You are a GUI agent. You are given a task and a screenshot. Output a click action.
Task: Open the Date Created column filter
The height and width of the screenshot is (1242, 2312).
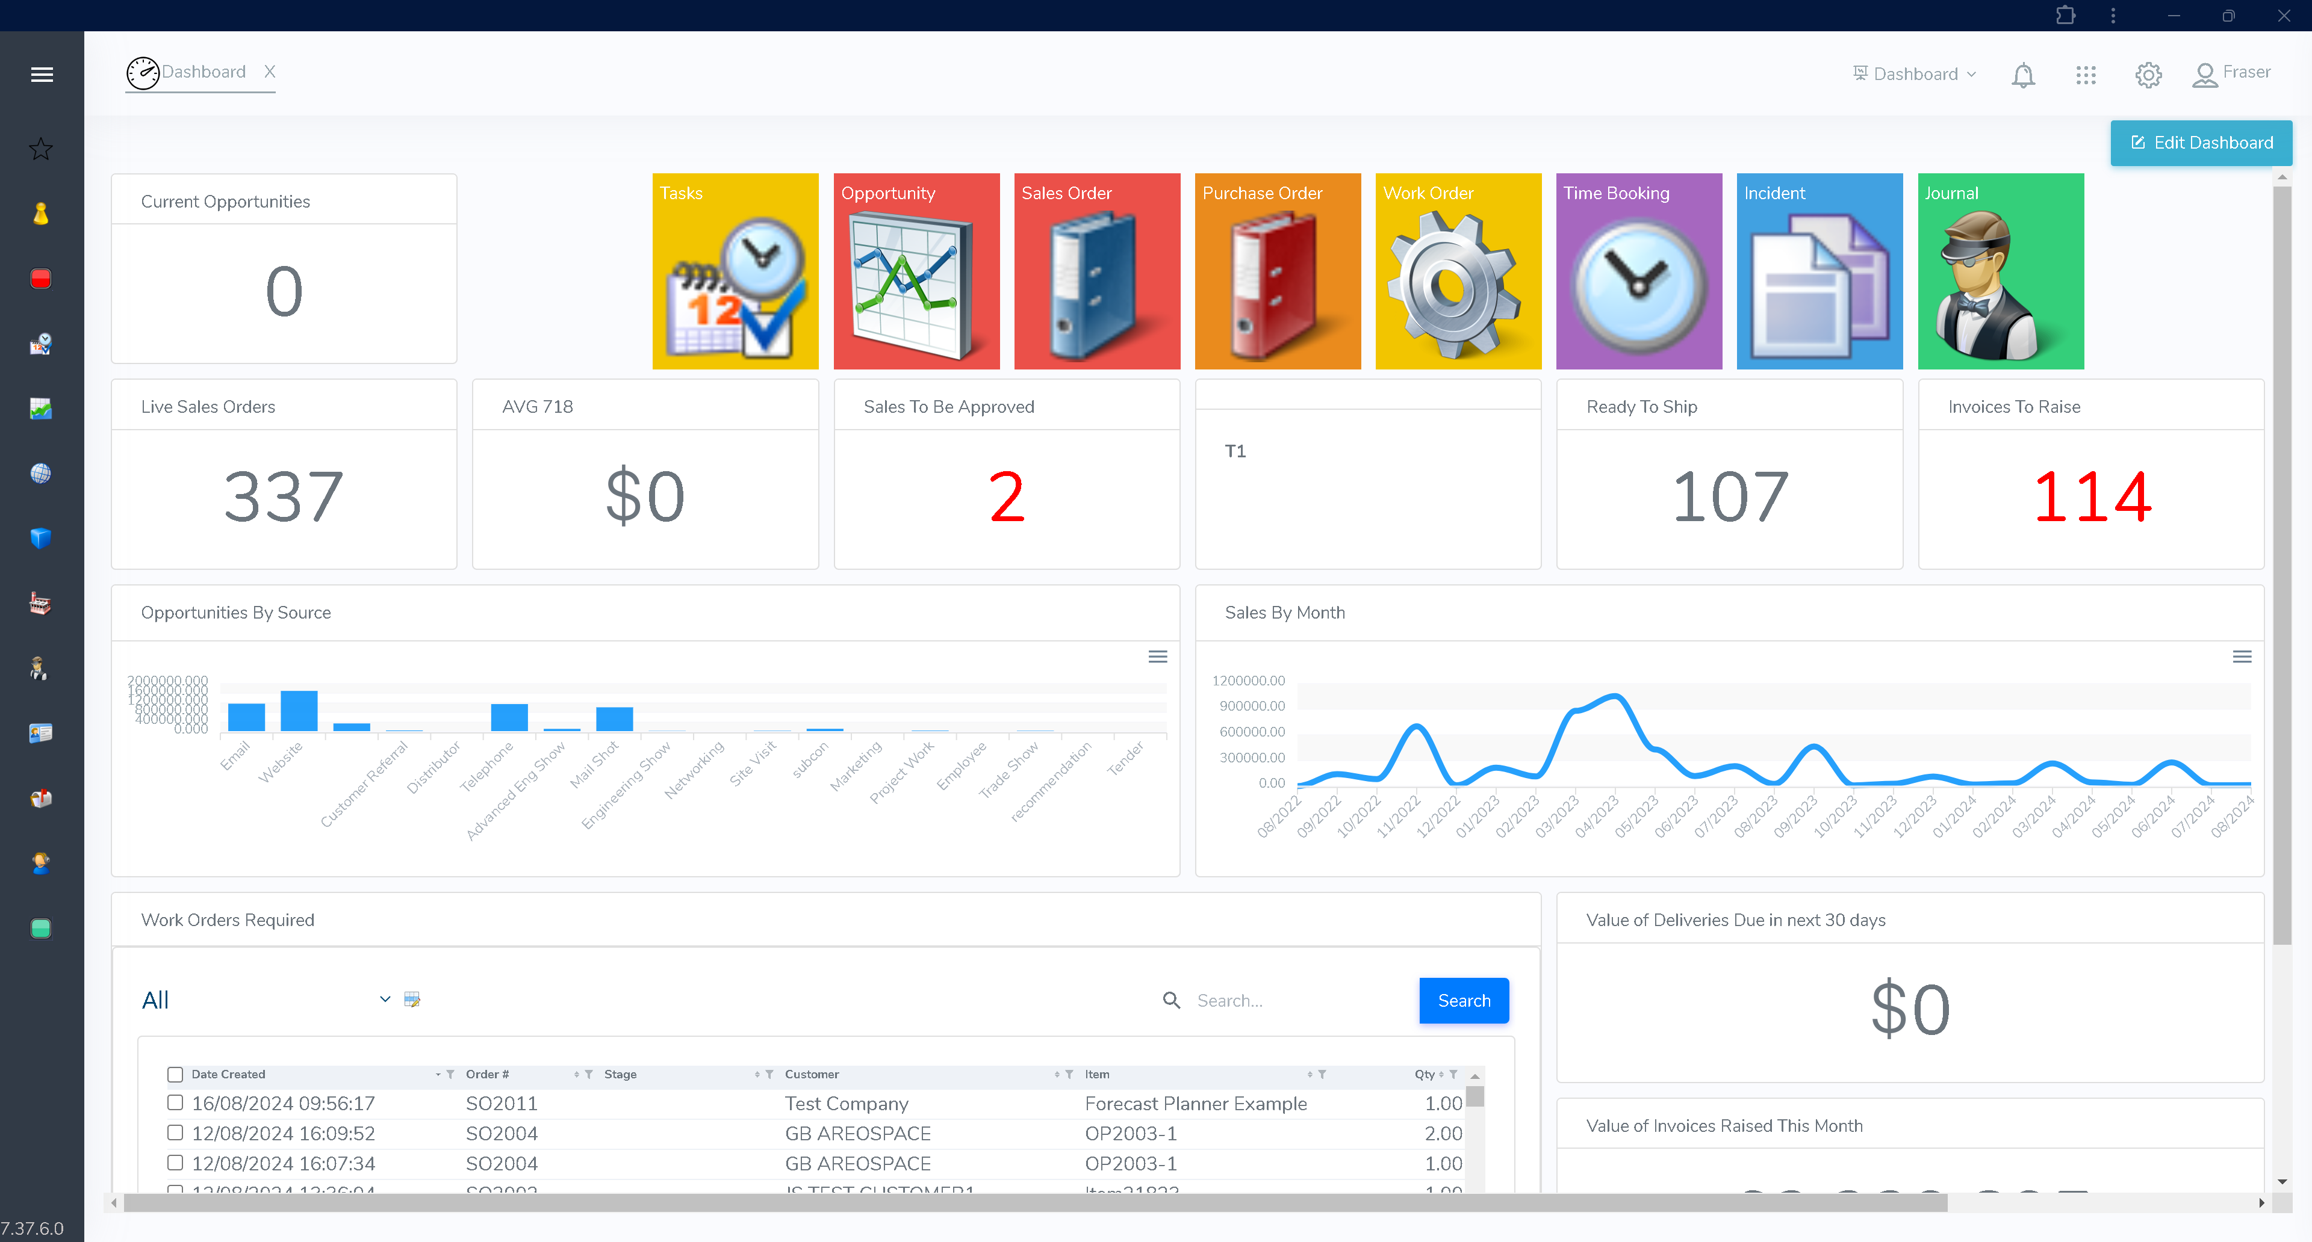point(450,1074)
